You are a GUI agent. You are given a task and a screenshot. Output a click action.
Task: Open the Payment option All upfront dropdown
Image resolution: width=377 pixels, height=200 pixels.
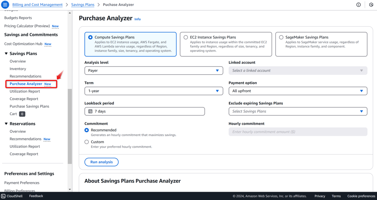(298, 91)
